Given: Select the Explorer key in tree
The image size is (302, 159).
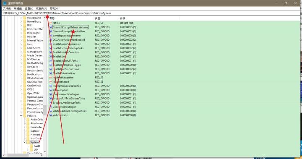Looking at the screenshot, I should (35, 131).
